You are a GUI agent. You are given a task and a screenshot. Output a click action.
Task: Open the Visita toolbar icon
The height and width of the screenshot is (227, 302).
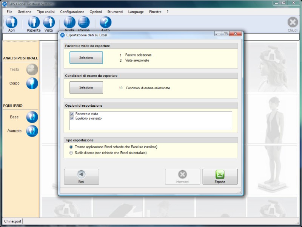click(49, 22)
